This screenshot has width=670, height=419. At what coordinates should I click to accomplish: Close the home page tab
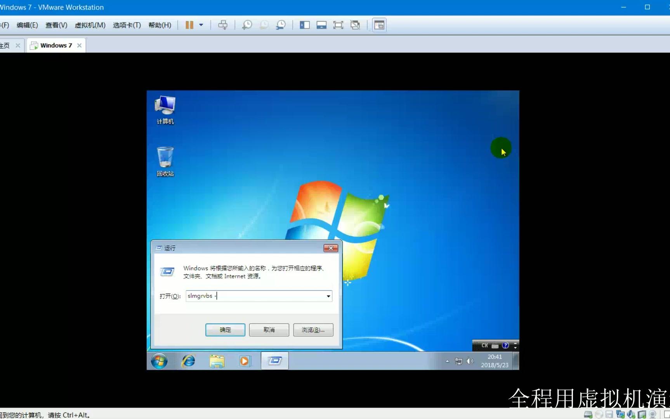pos(18,45)
